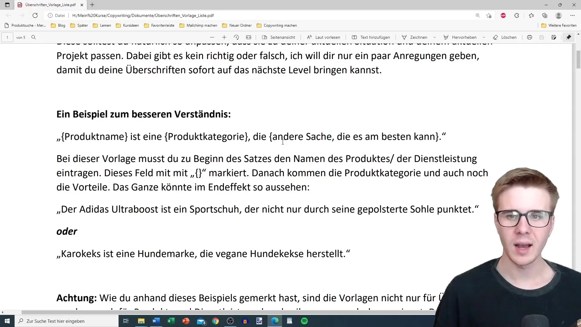Image resolution: width=581 pixels, height=327 pixels.
Task: Rotate the PDF page
Action: click(x=236, y=37)
